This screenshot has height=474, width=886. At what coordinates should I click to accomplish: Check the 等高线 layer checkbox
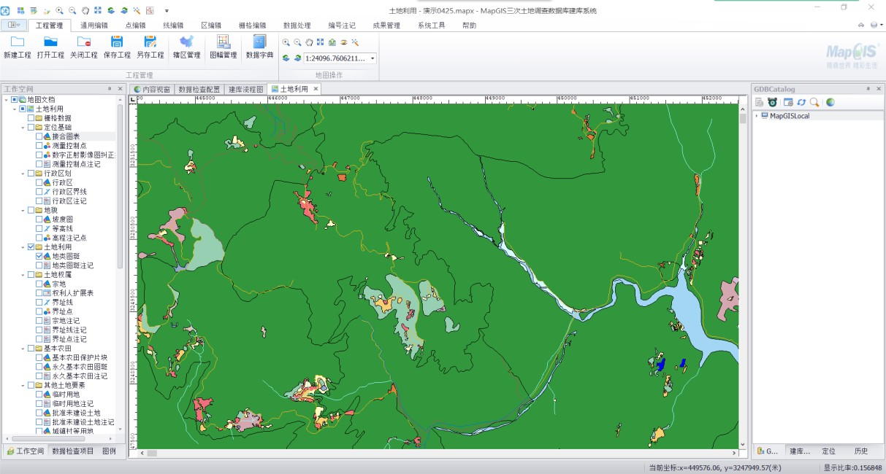(39, 228)
